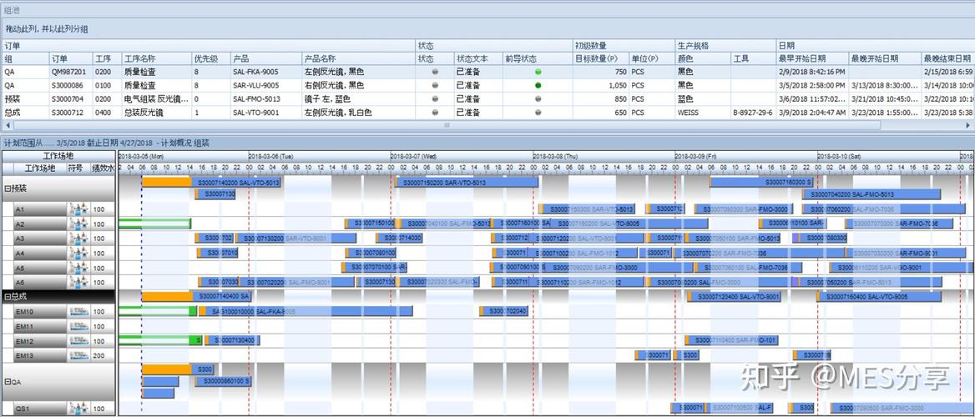Click color cell WEISS
975x417 pixels.
[x=703, y=113]
